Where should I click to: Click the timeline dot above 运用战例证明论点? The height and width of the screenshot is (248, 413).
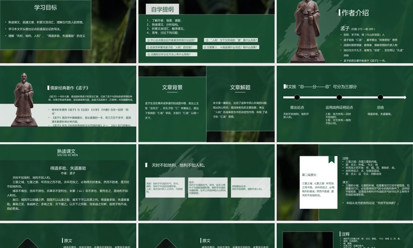pos(339,97)
